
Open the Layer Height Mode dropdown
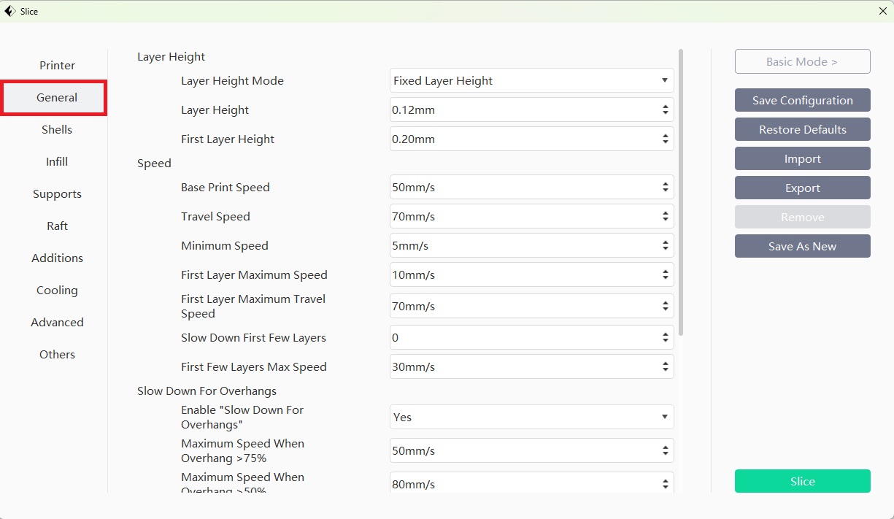[x=531, y=81]
